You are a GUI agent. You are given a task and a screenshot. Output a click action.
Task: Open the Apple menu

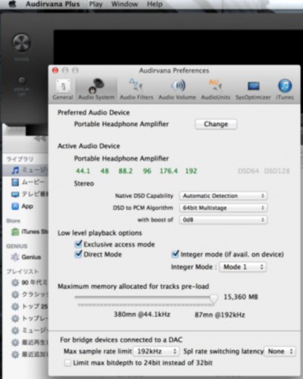tap(12, 4)
